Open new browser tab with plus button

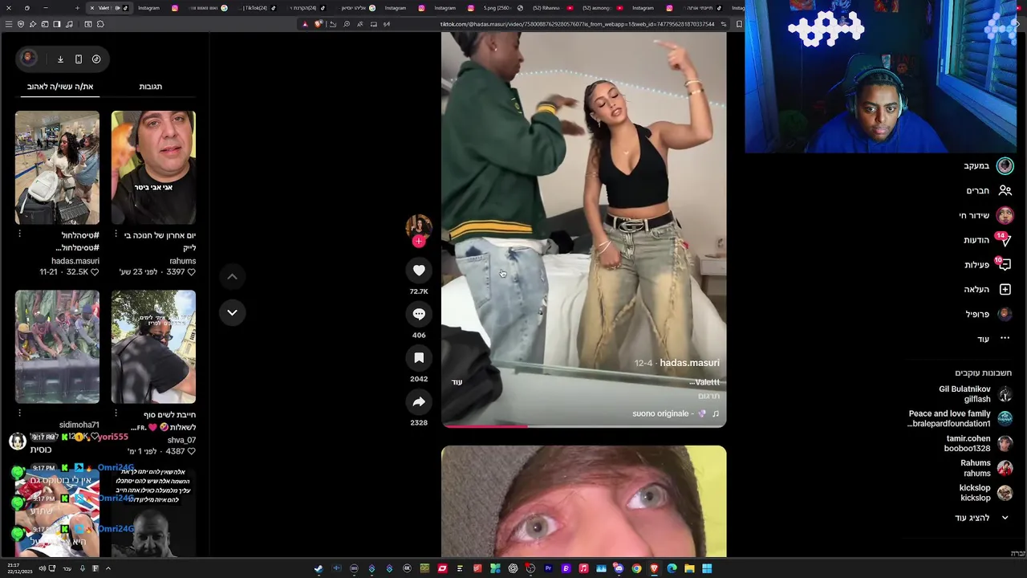[77, 8]
